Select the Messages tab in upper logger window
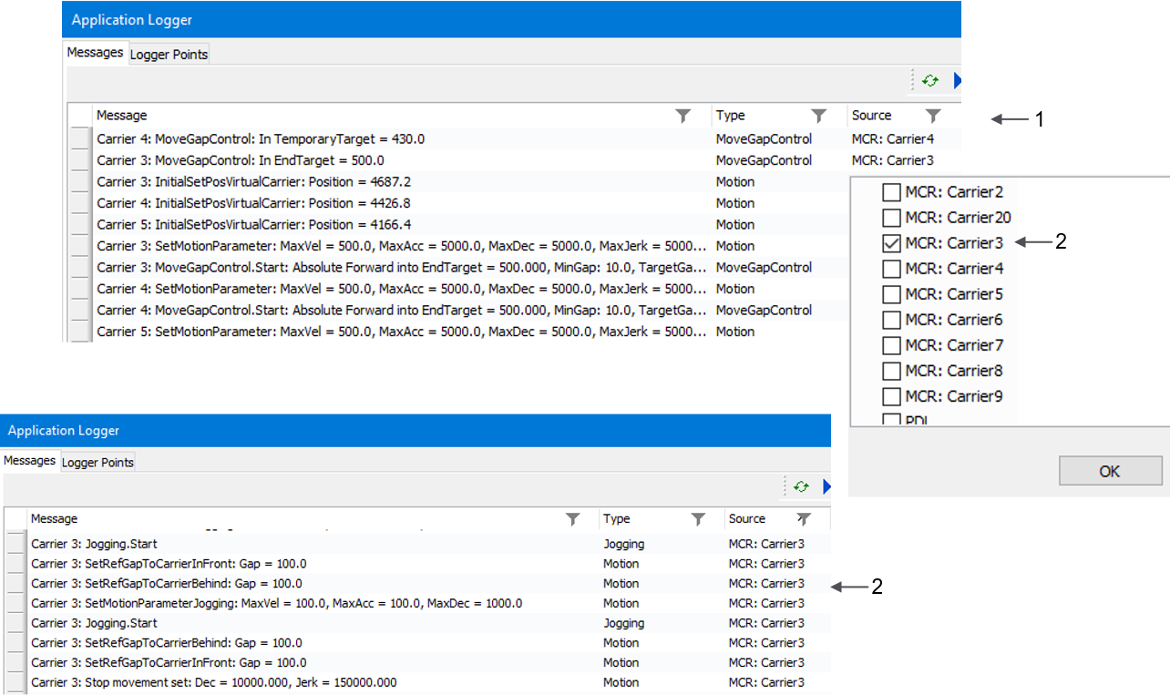The height and width of the screenshot is (695, 1170). pyautogui.click(x=95, y=53)
